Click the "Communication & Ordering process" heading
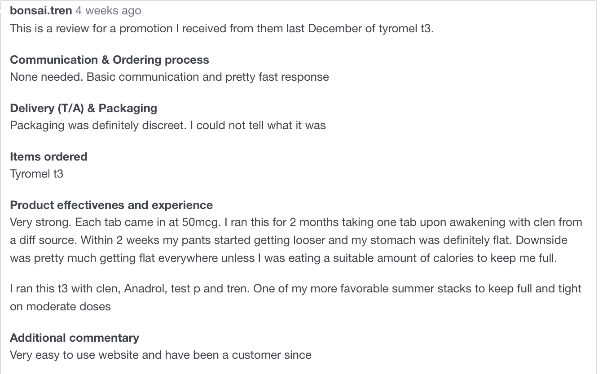This screenshot has height=374, width=607. pyautogui.click(x=110, y=60)
